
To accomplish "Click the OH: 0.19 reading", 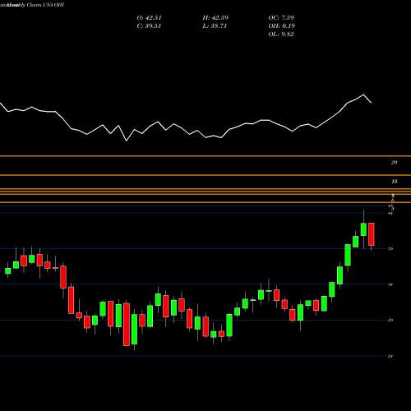I will tap(281, 26).
